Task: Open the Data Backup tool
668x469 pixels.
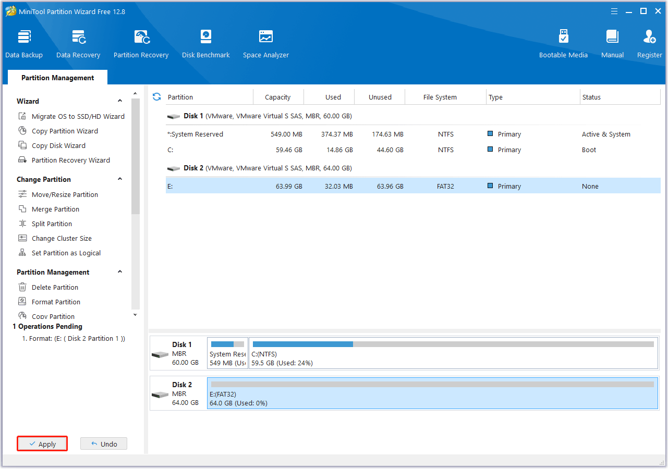Action: [24, 44]
